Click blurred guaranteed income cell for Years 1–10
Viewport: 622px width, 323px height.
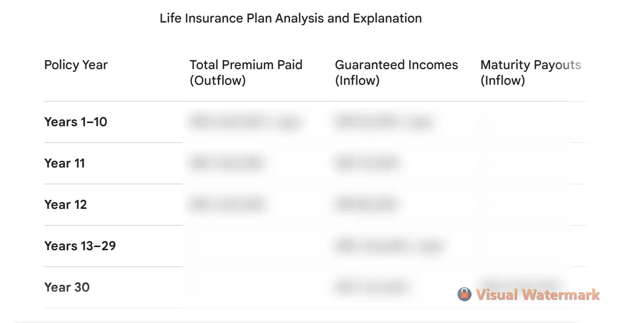click(384, 122)
